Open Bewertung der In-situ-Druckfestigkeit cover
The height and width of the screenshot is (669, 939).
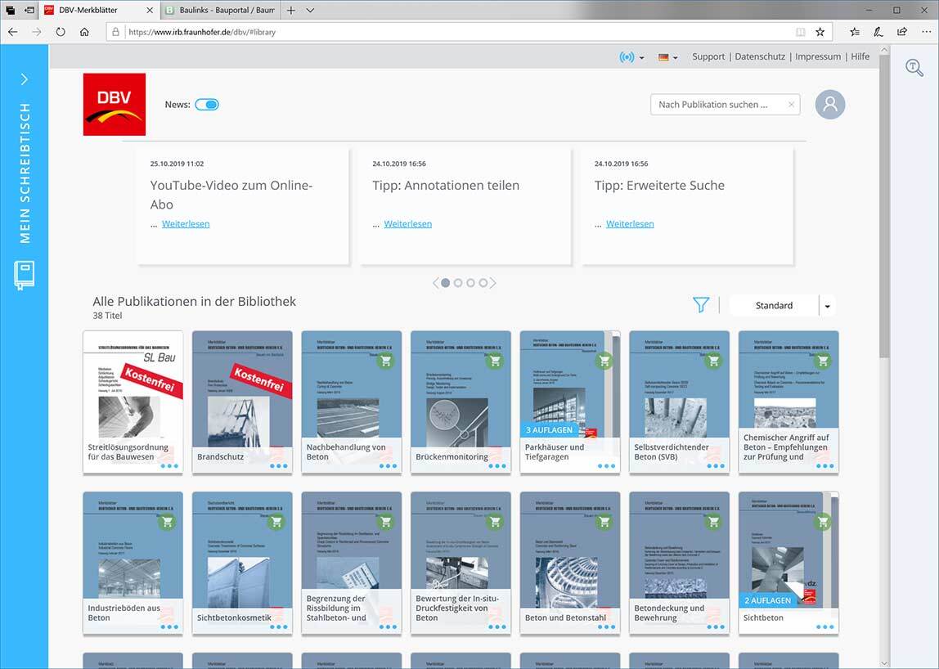point(461,563)
